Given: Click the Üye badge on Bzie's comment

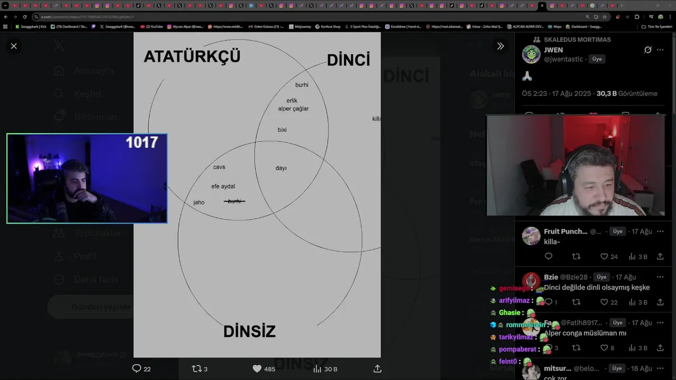Looking at the screenshot, I should point(602,277).
